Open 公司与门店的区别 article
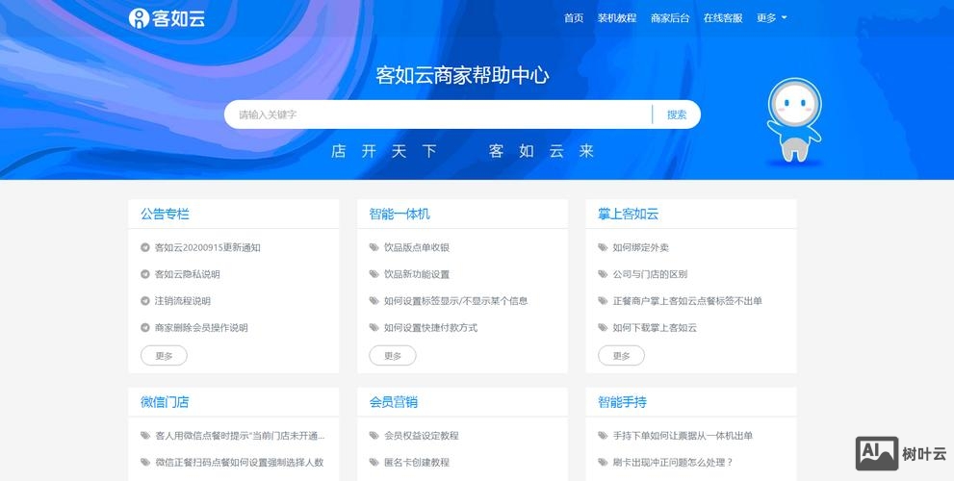954x481 pixels. (x=650, y=274)
